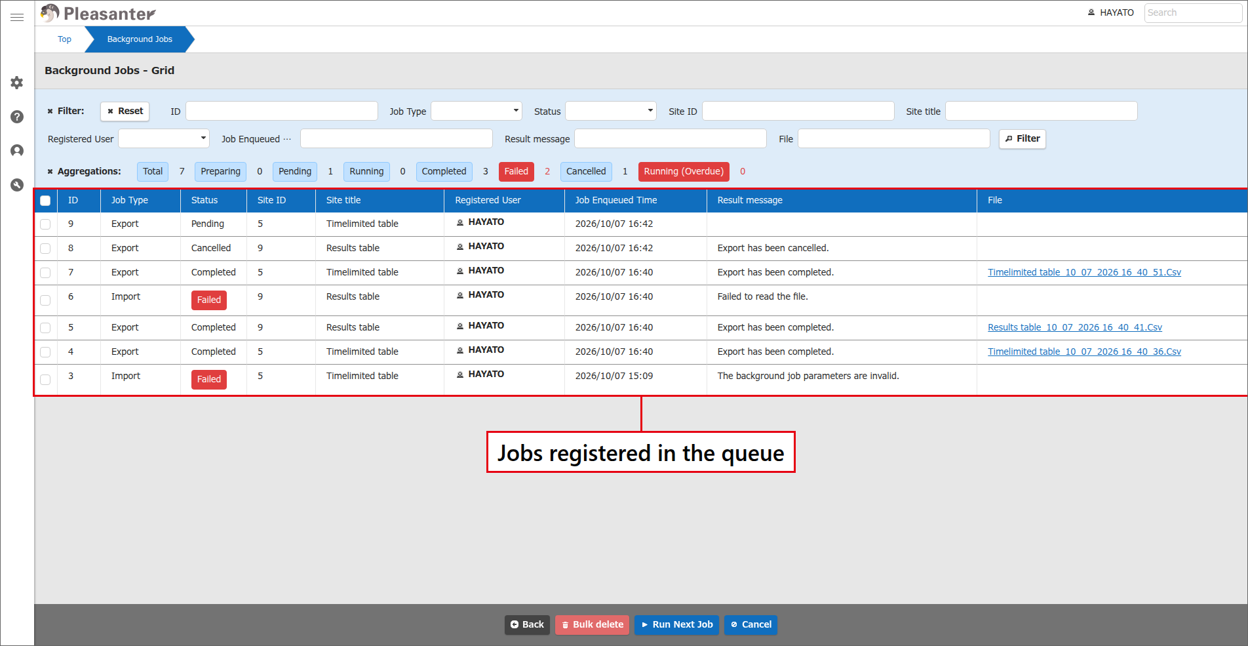Check the checkbox for job ID 6
The image size is (1248, 646).
45,300
